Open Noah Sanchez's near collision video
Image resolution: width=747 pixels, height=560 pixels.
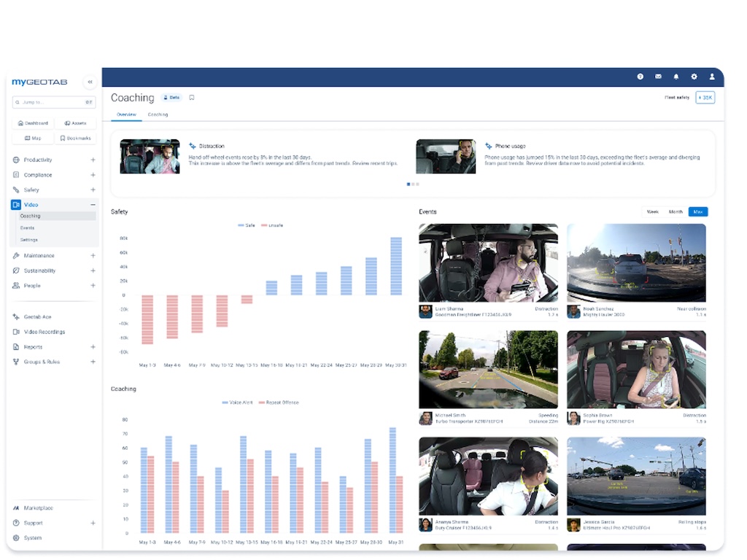636,262
